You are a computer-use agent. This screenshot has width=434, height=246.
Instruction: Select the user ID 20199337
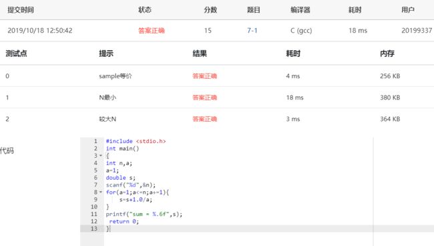[x=417, y=31]
